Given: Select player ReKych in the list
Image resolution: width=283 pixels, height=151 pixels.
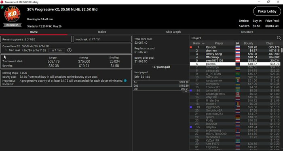Looking at the screenshot, I should pyautogui.click(x=235, y=47).
